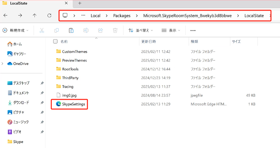Click the pin icon beside ミュージック
The image size is (280, 148).
[x=42, y=122]
